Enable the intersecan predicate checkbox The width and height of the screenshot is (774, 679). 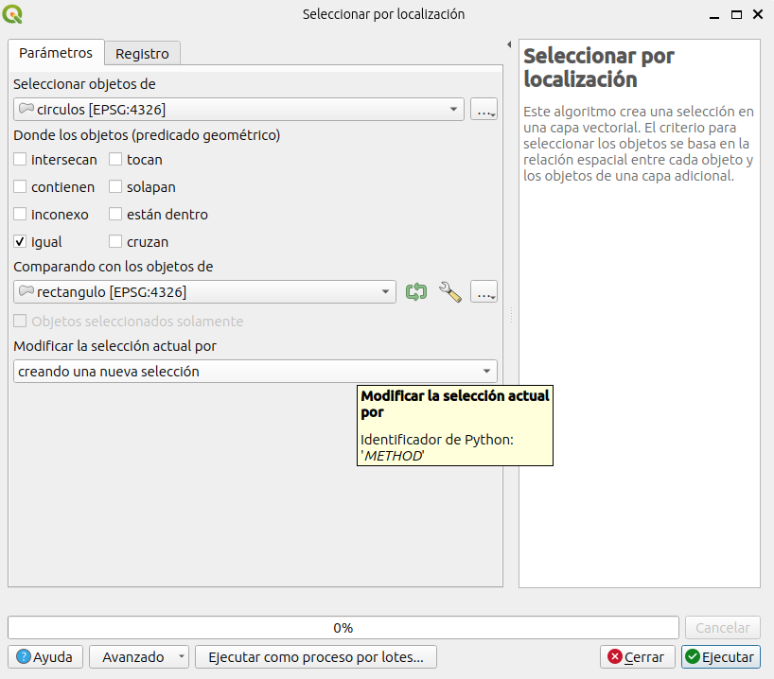(21, 160)
